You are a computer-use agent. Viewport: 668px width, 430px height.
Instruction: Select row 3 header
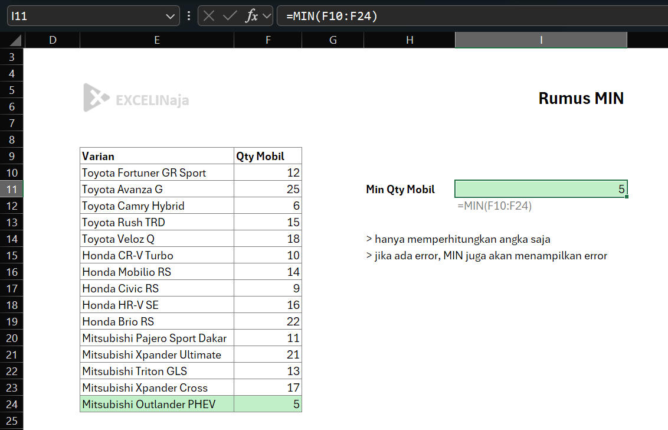pos(11,57)
